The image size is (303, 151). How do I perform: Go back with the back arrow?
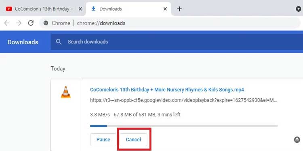7,23
